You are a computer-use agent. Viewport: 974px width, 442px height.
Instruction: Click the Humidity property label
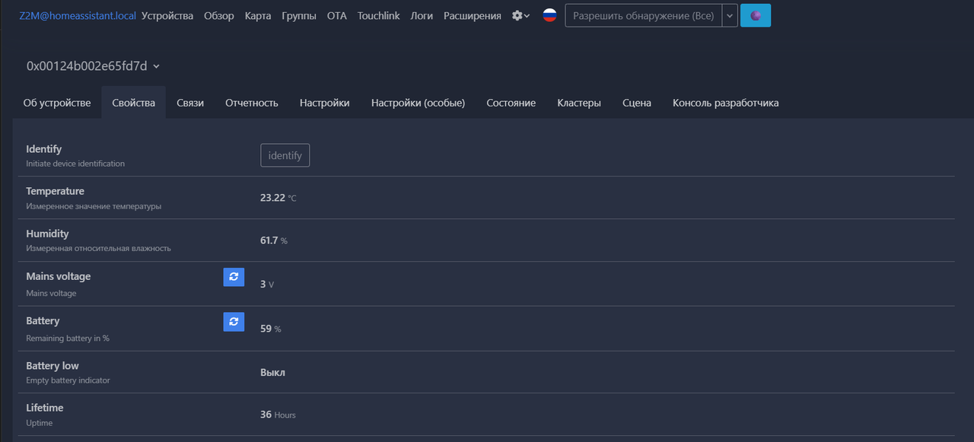coord(47,234)
